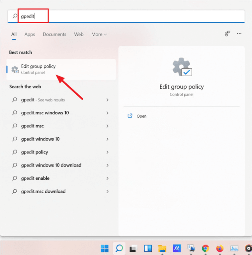252x255 pixels.
Task: Launch Google Chrome from the taskbar
Action: click(x=206, y=248)
